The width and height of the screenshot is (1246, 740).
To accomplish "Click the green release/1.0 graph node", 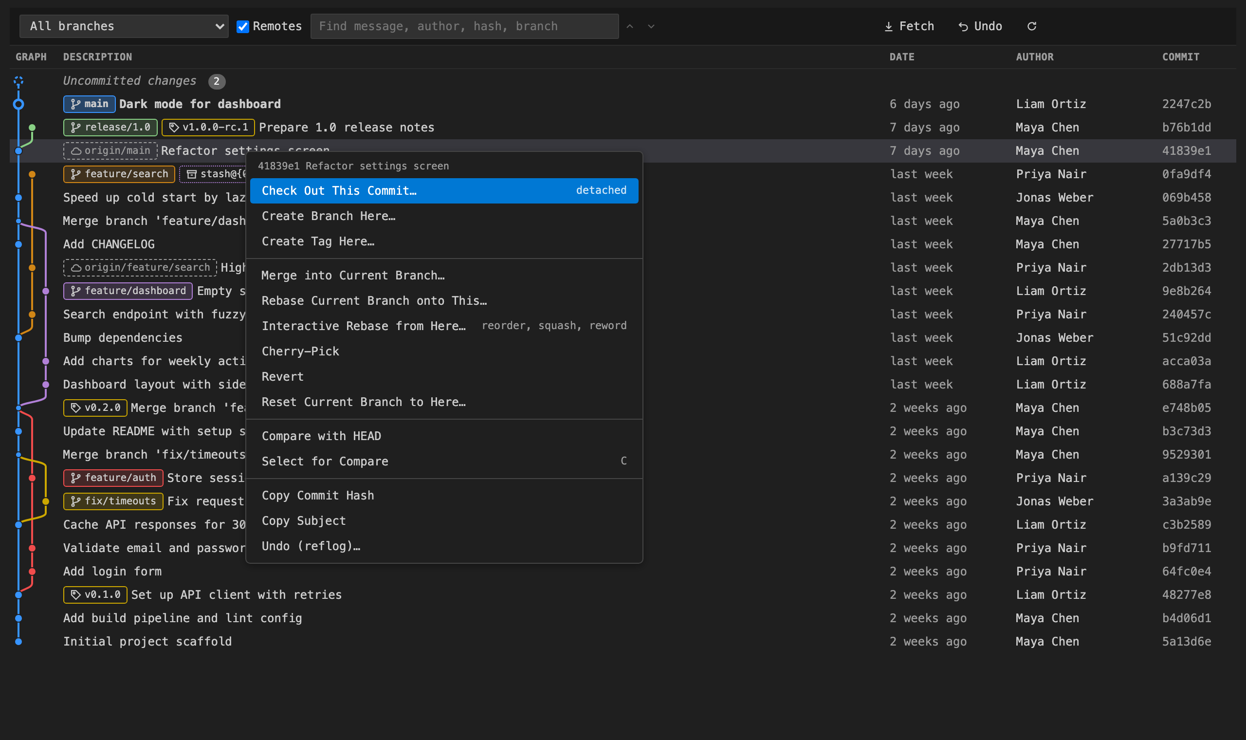I will pos(32,128).
